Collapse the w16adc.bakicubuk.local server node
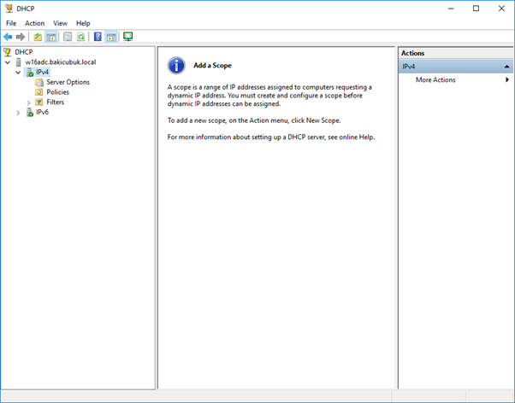515x403 pixels. coord(8,62)
